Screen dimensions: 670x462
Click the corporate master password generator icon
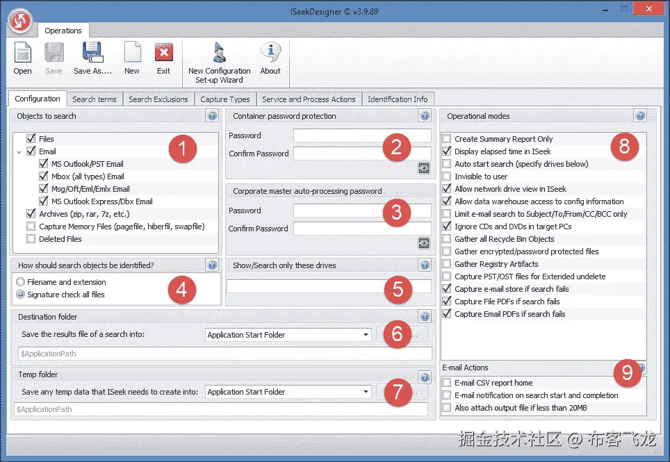coord(423,243)
